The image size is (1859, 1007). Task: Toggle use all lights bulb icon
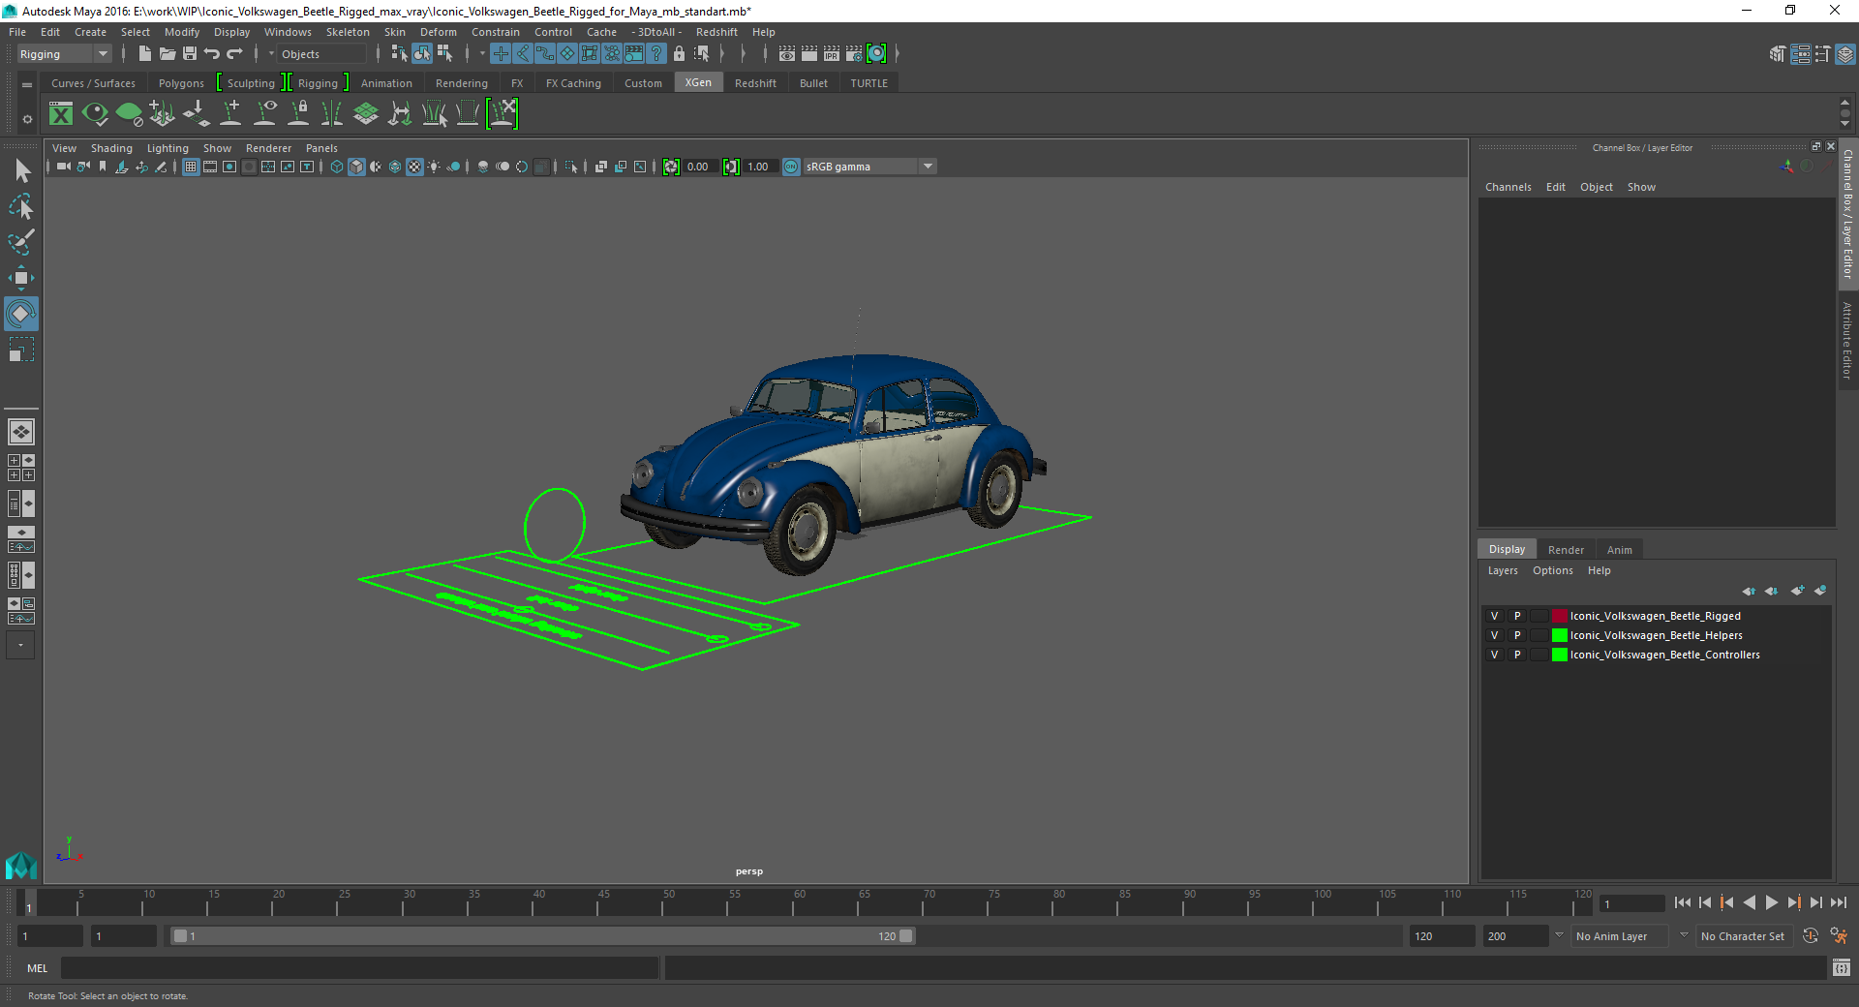(434, 167)
